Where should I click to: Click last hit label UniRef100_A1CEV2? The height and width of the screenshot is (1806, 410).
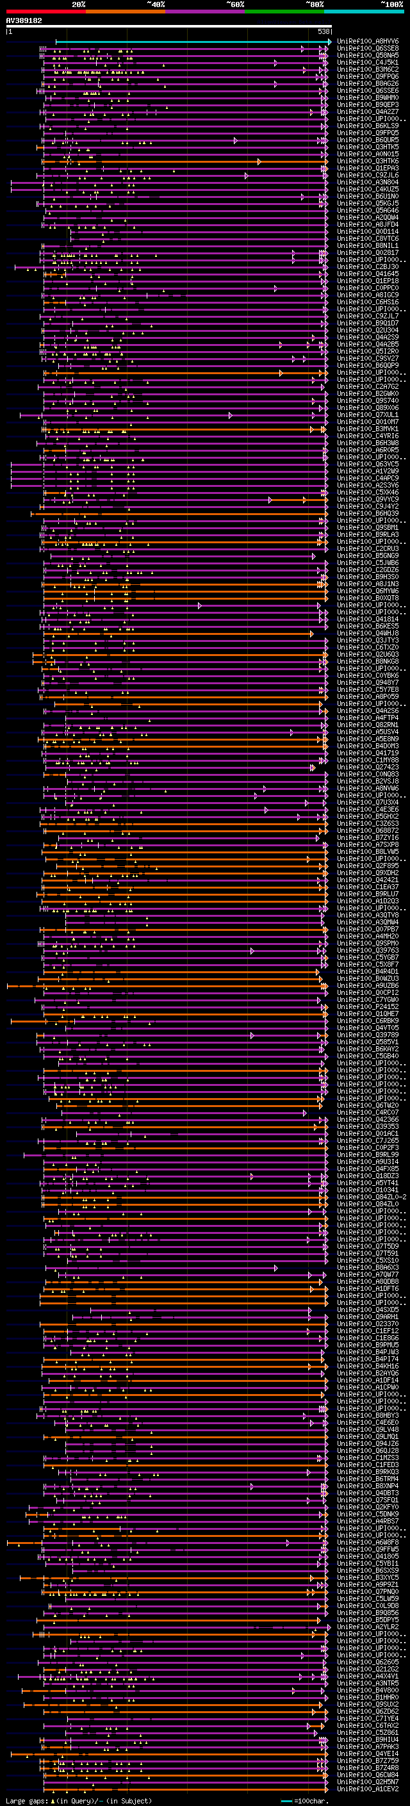368,1789
